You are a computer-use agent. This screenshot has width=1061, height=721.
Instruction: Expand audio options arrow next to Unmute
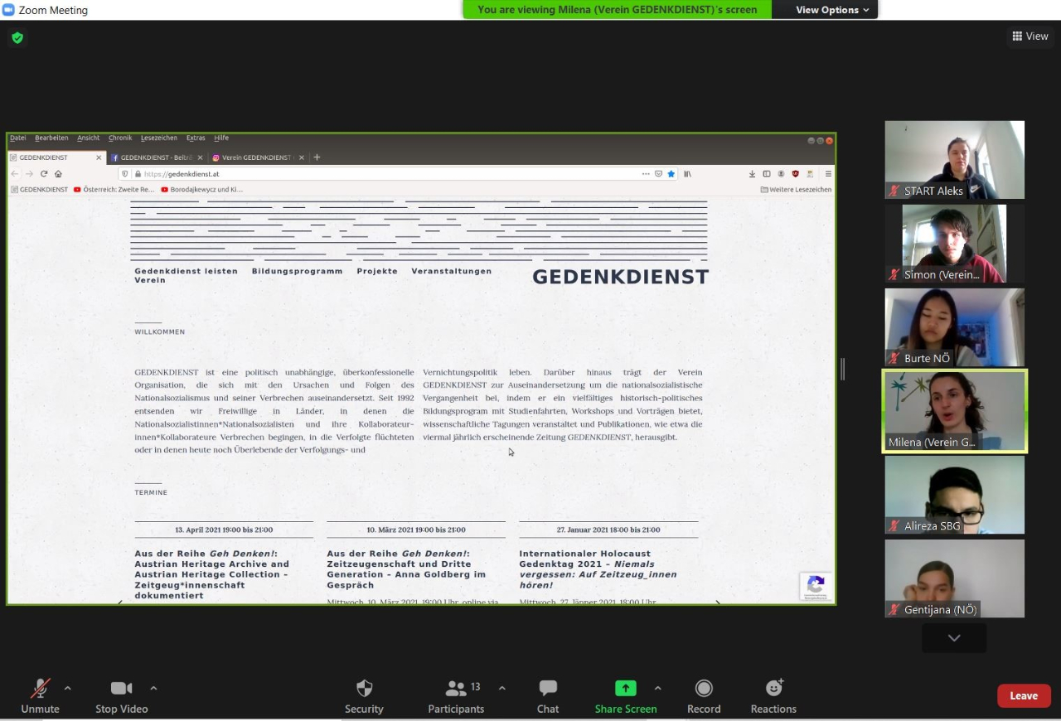tap(68, 688)
